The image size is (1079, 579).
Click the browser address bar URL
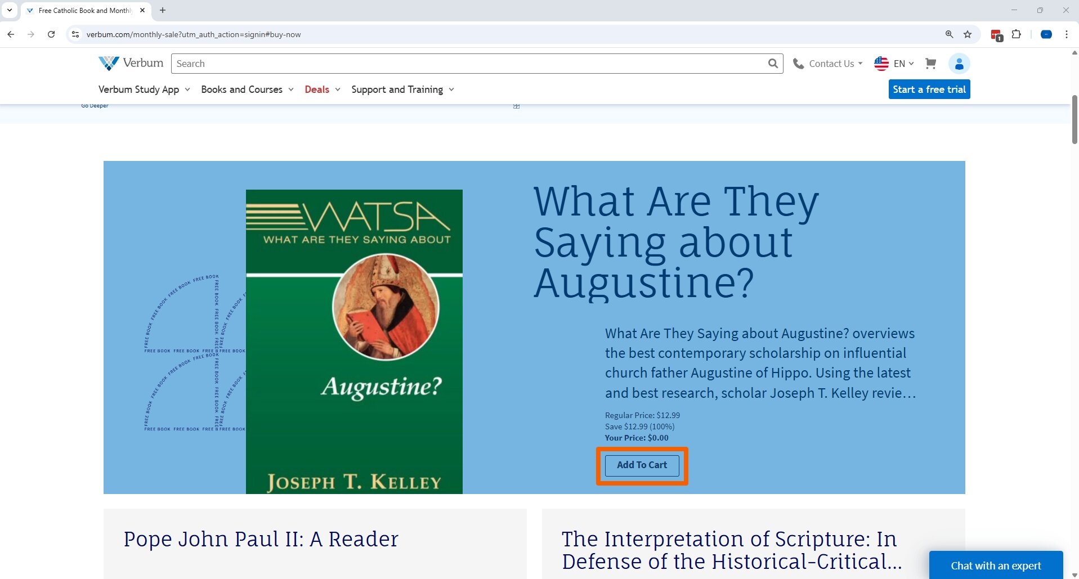[194, 34]
